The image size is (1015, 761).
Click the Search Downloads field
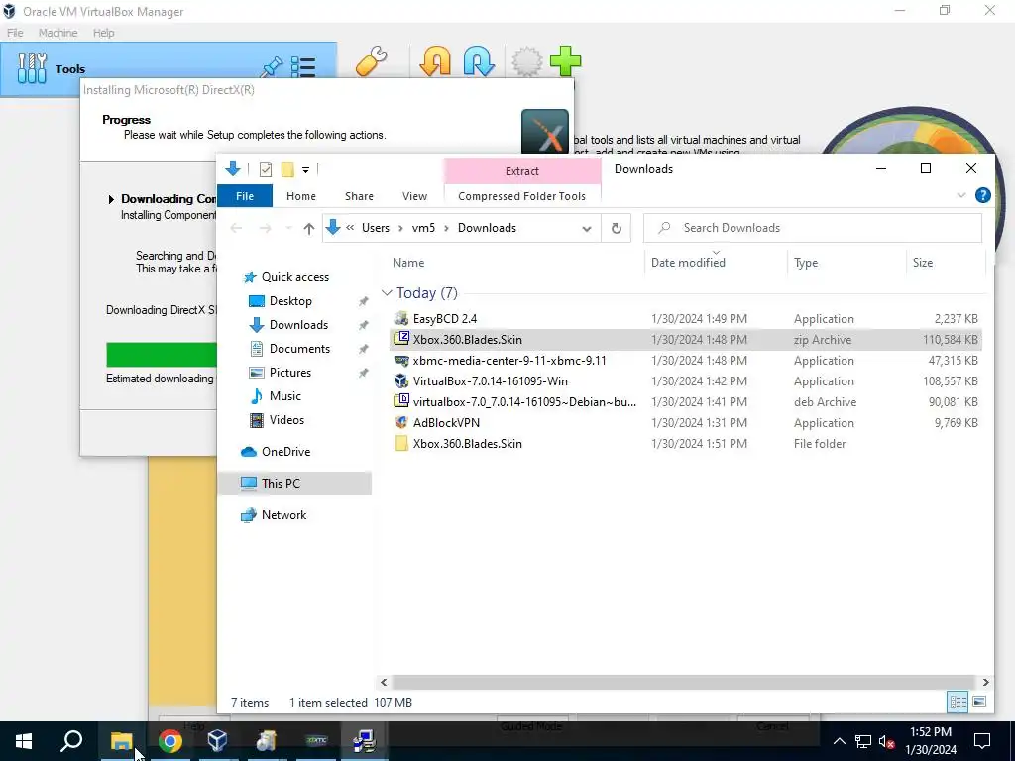pos(813,228)
